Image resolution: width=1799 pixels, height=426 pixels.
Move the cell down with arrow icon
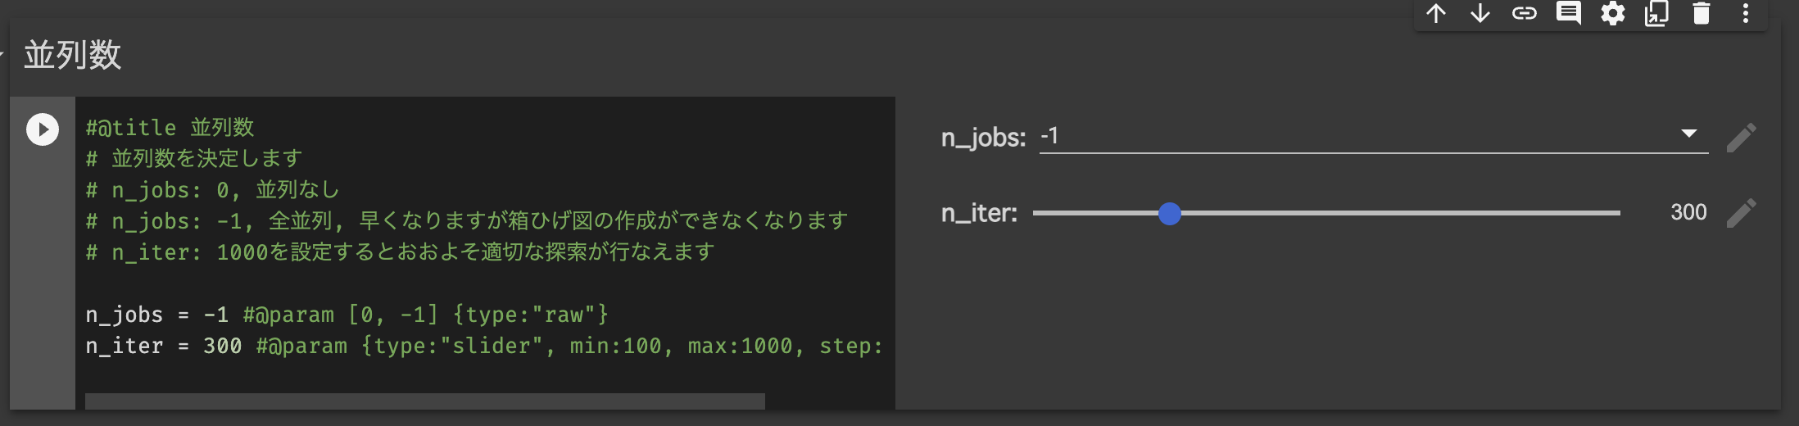pyautogui.click(x=1480, y=14)
